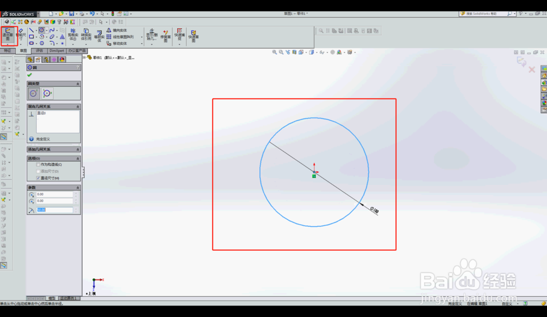The height and width of the screenshot is (317, 547).
Task: Open the PropertyManager tab icon
Action: (38, 60)
